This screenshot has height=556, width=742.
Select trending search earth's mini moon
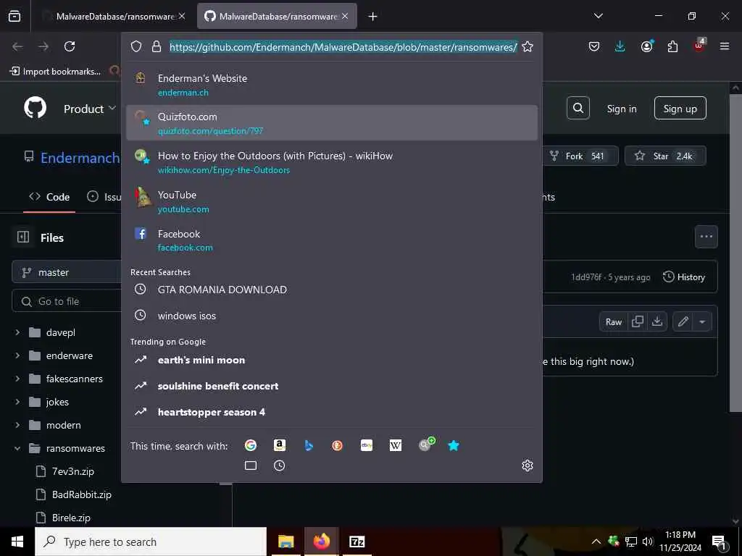(x=332, y=360)
